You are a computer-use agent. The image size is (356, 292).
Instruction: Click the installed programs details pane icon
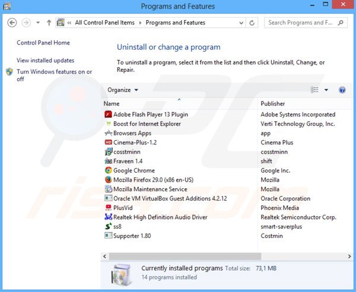coord(122,274)
